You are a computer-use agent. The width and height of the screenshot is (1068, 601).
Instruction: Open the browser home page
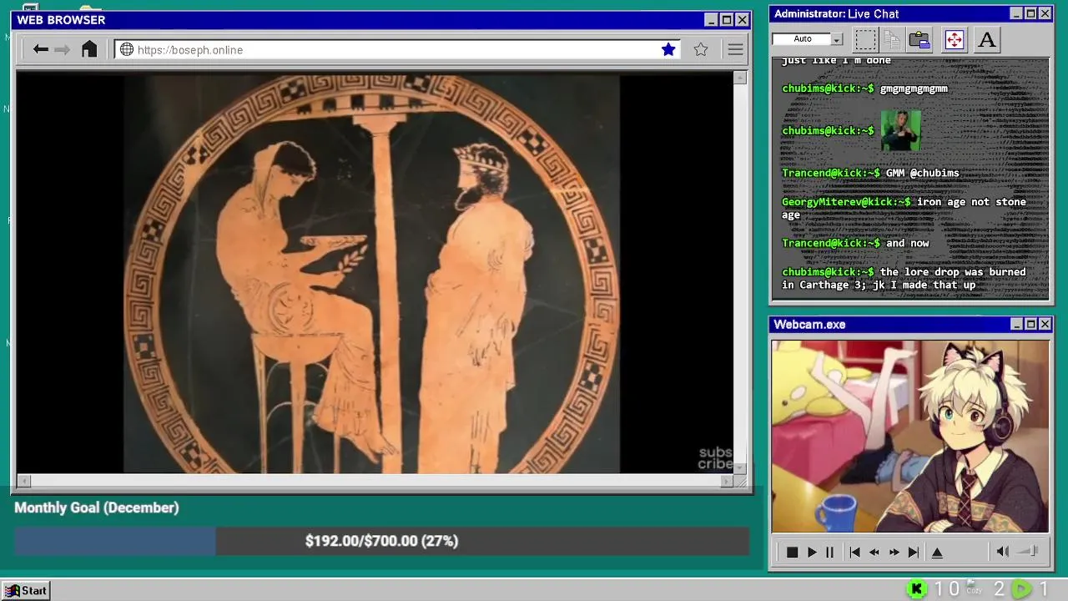pyautogui.click(x=89, y=49)
